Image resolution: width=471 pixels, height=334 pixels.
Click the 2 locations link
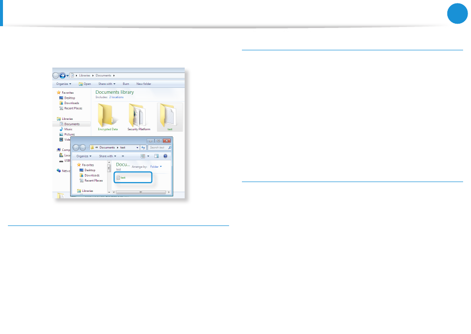(x=116, y=97)
